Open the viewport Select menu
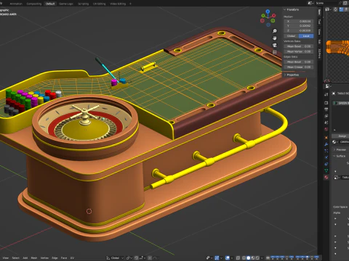This screenshot has width=349, height=261. pyautogui.click(x=16, y=258)
